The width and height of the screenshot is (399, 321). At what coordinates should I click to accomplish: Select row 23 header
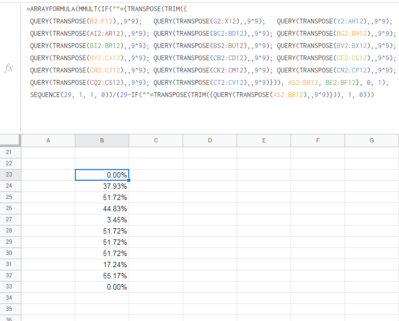(10, 174)
